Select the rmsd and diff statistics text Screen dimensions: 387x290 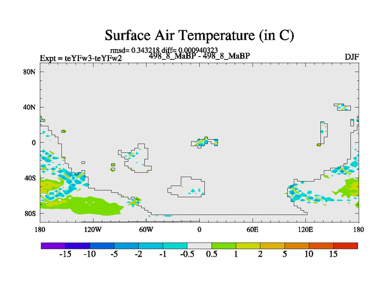coord(164,50)
